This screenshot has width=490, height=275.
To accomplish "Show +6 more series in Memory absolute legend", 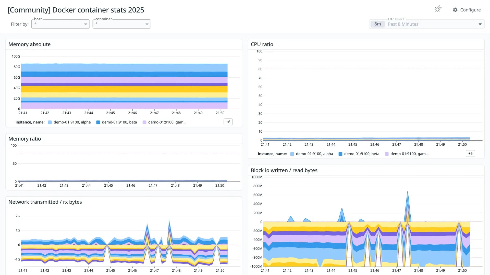I will [228, 122].
